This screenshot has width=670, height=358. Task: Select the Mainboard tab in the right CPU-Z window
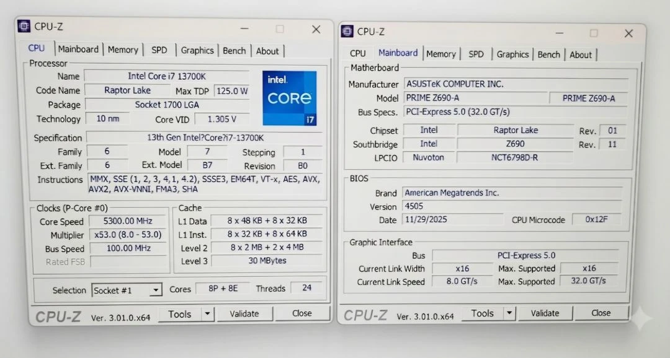tap(398, 53)
